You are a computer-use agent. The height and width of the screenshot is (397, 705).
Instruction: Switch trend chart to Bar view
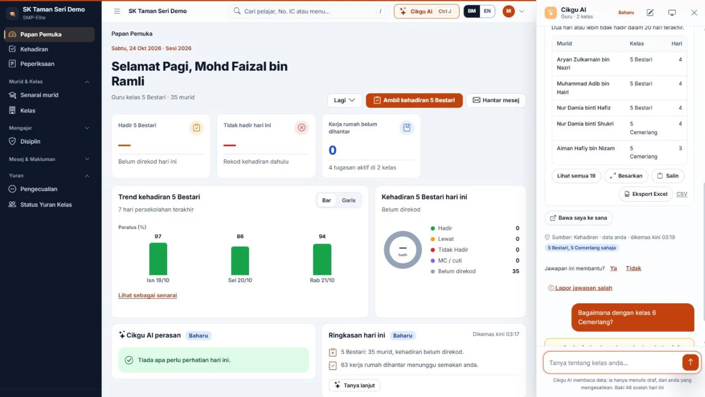click(x=327, y=200)
